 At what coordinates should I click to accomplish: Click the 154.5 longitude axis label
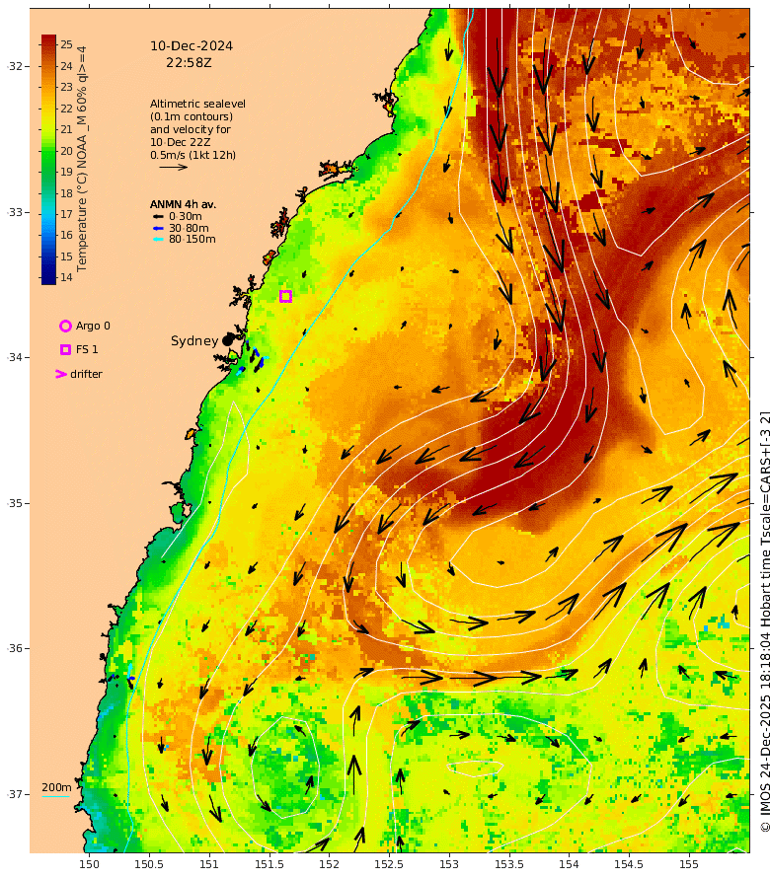click(629, 864)
